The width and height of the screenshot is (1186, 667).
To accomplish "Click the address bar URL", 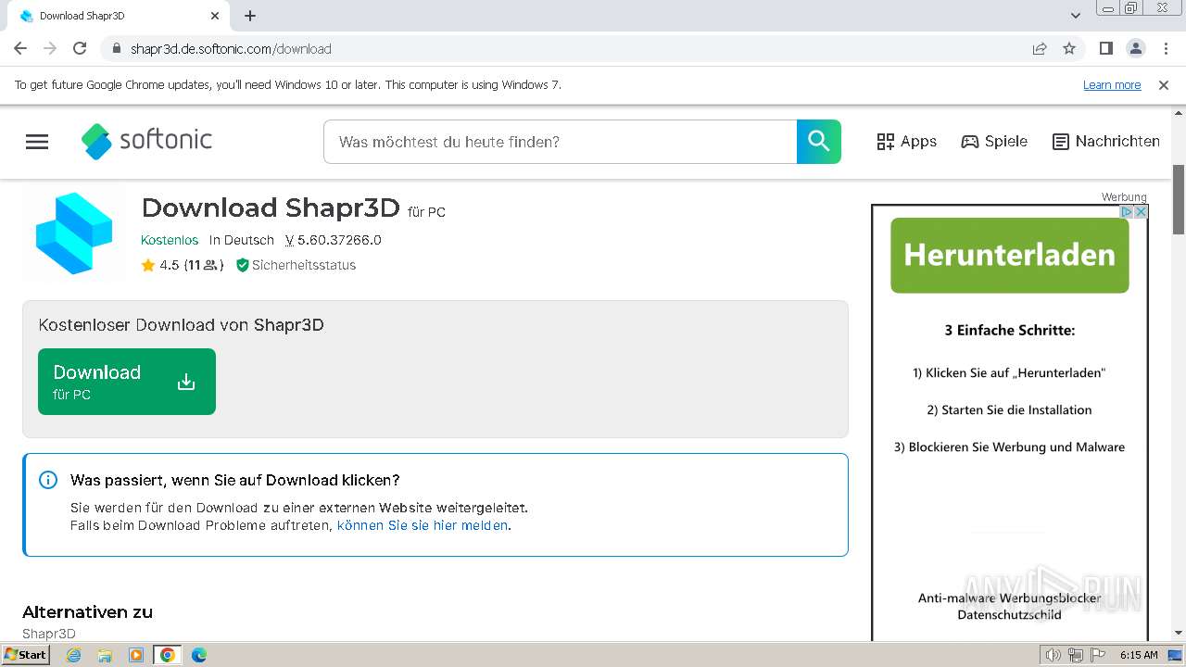I will click(x=231, y=48).
